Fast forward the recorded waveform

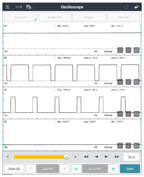tap(117, 157)
